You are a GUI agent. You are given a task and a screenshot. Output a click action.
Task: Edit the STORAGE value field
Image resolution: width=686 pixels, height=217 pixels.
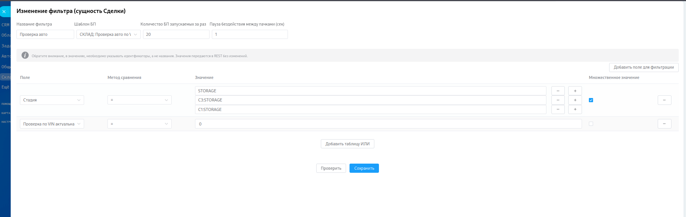[371, 91]
